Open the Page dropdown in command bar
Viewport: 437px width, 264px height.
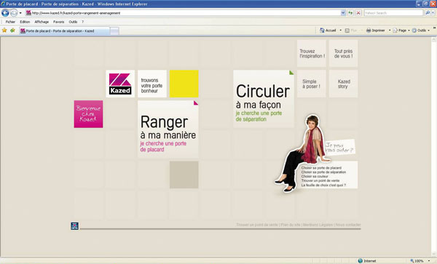click(401, 31)
